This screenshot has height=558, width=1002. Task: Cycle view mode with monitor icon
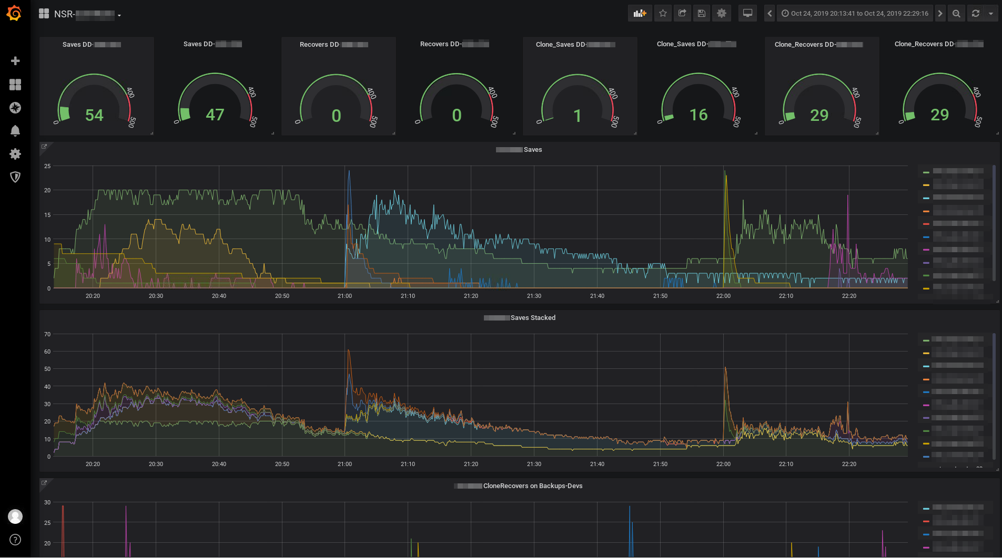(747, 14)
